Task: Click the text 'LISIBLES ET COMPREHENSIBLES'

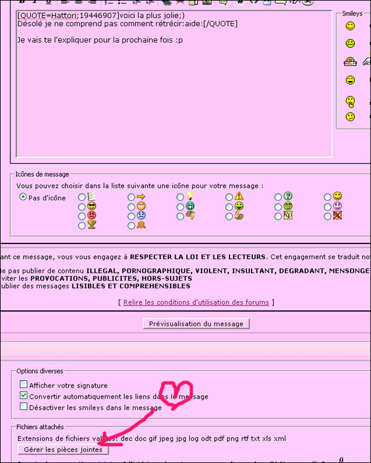Action: click(131, 286)
